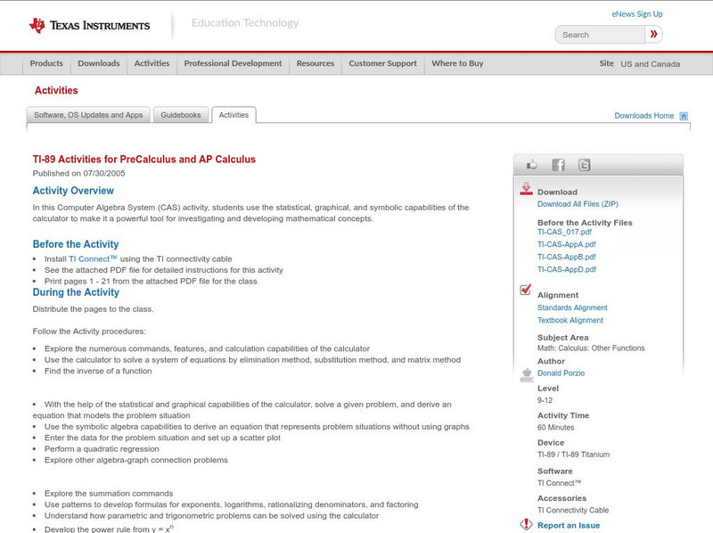Switch to the Guidebooks tab
Viewport: 713px width, 533px height.
tap(181, 115)
